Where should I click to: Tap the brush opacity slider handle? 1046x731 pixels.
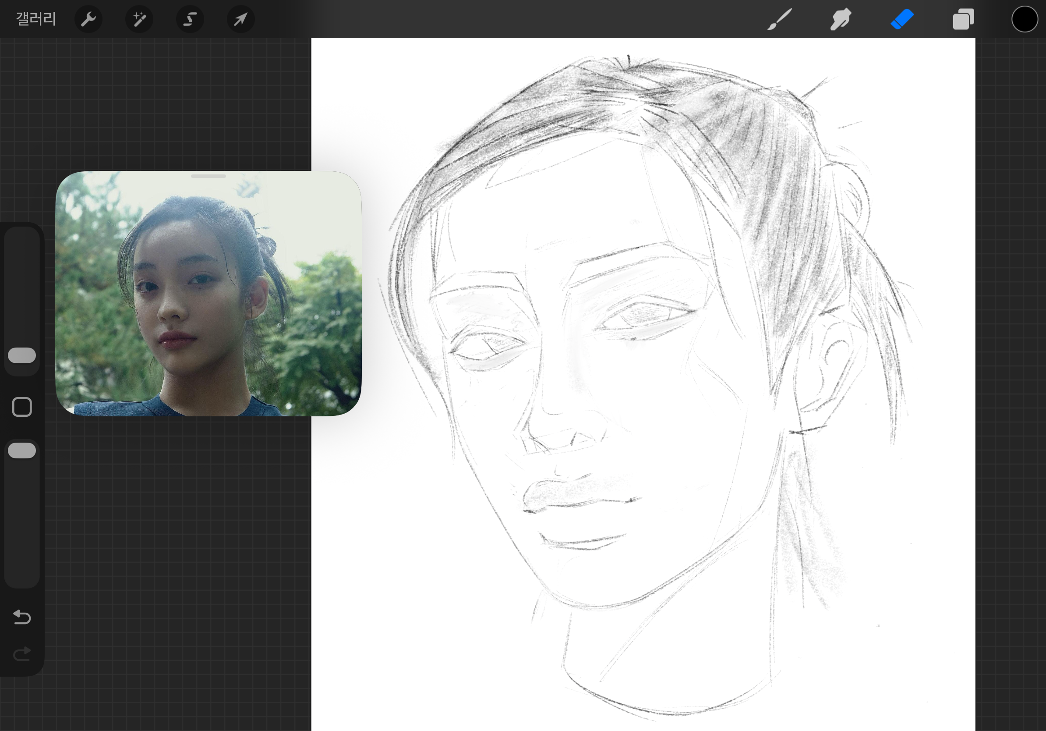(22, 450)
